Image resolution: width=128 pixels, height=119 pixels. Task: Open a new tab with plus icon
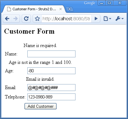point(70,9)
